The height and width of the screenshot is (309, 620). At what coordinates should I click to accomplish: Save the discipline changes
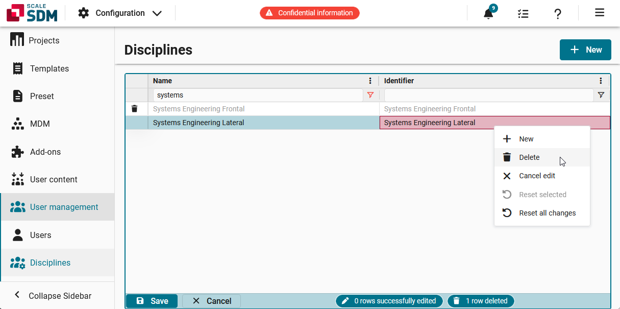click(x=152, y=301)
